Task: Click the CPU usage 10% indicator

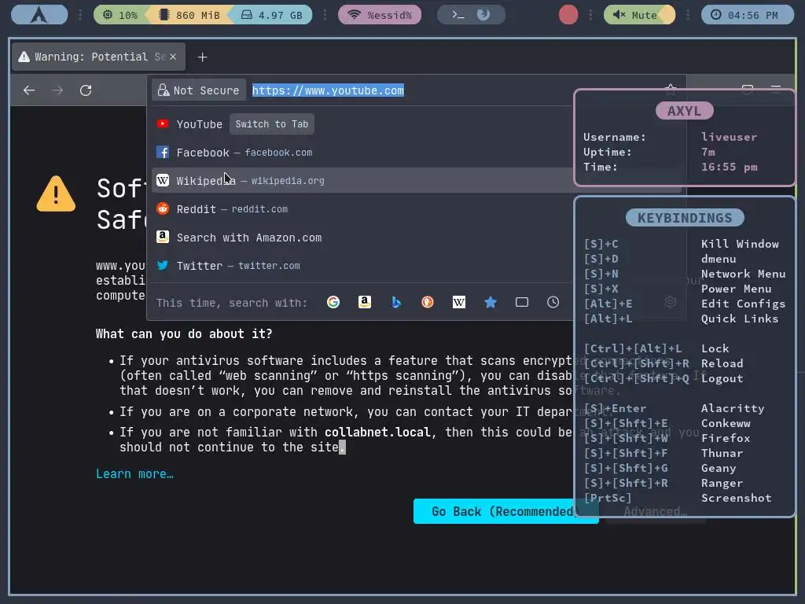Action: point(120,15)
